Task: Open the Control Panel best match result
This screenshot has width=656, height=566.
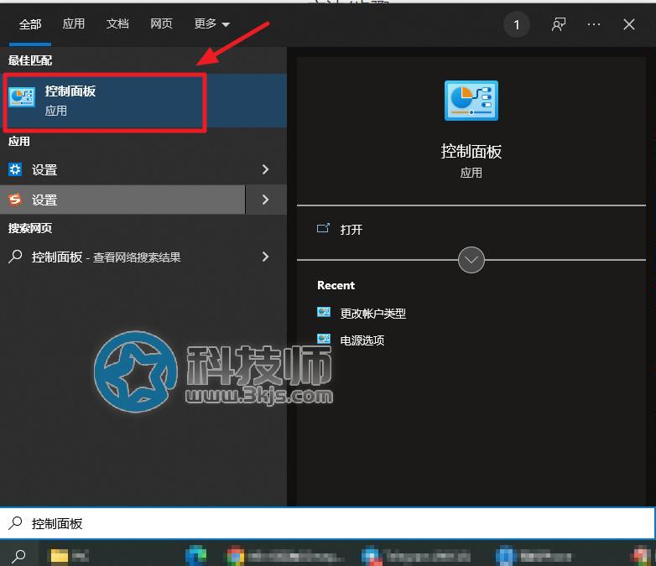Action: 143,101
